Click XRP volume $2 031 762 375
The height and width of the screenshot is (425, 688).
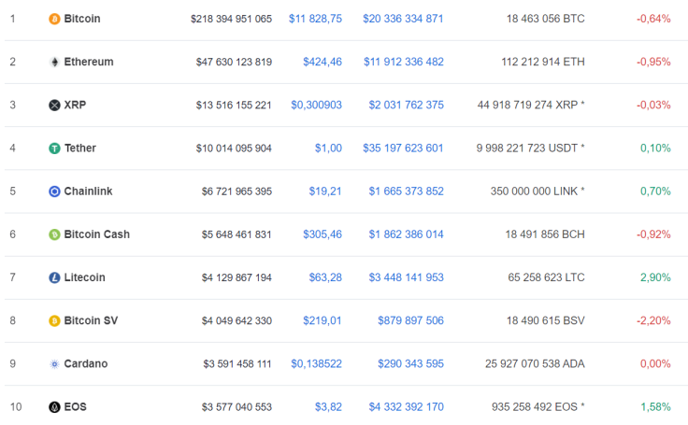[406, 106]
